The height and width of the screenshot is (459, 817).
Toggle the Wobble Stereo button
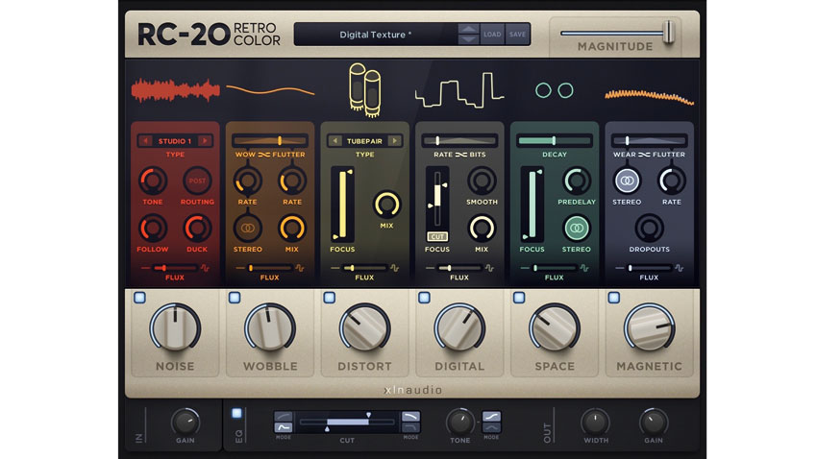click(247, 228)
